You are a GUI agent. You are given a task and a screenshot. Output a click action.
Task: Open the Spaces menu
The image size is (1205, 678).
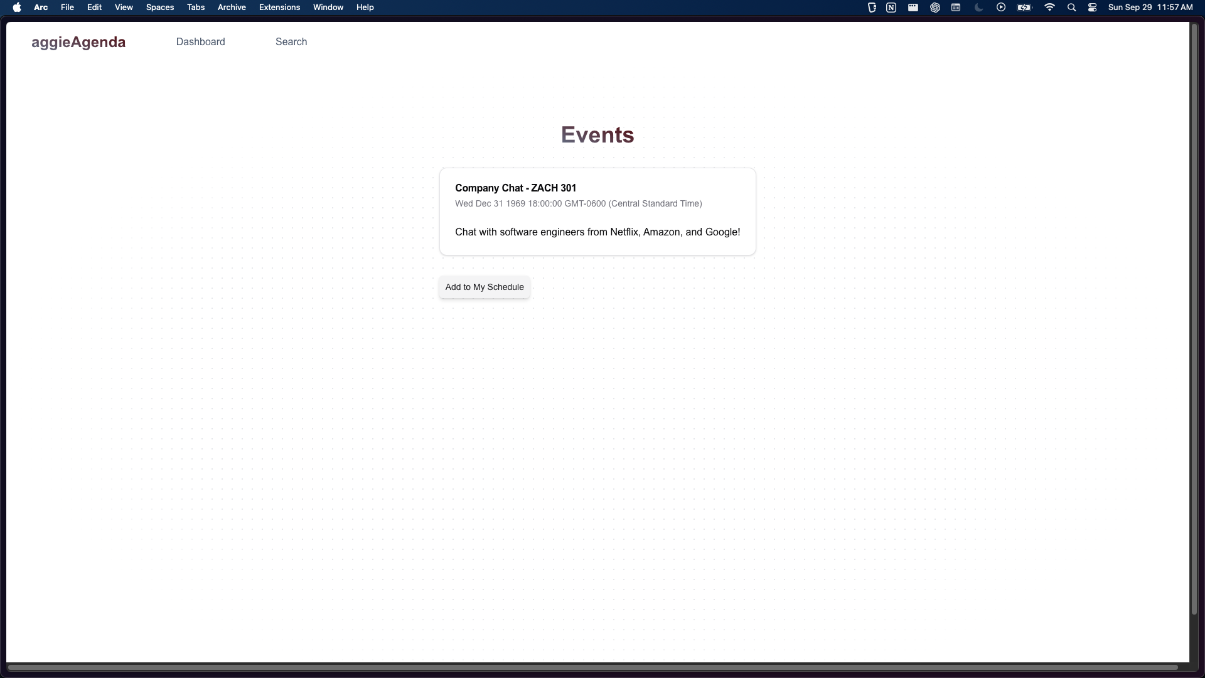pyautogui.click(x=159, y=8)
